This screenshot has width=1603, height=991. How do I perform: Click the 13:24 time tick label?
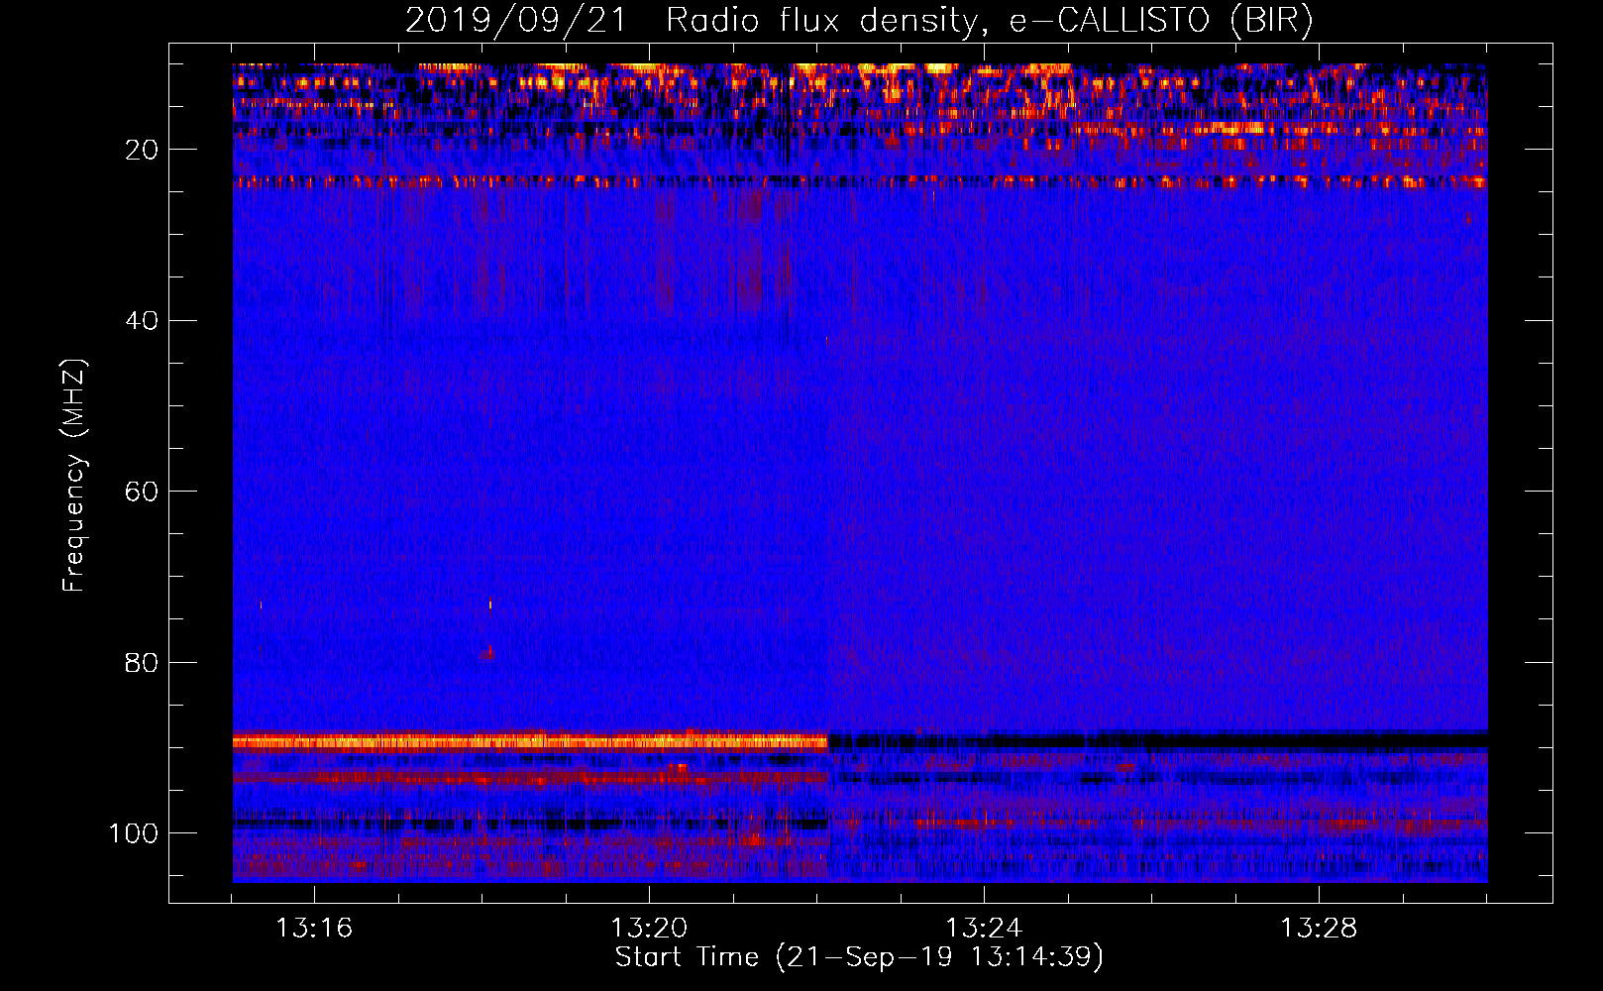984,929
